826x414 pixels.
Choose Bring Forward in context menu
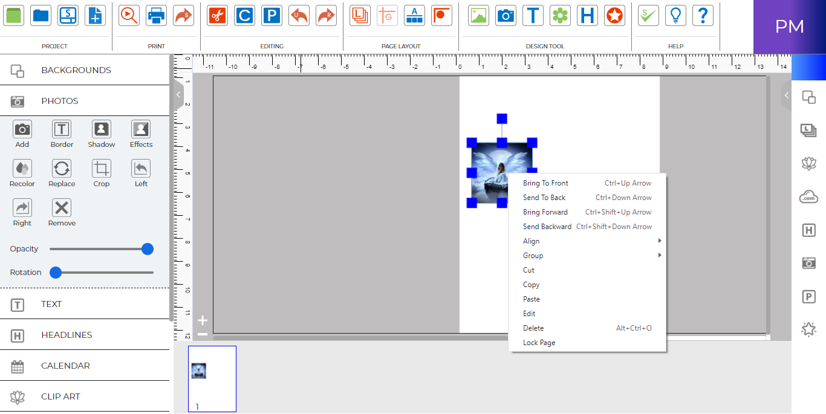click(587, 212)
